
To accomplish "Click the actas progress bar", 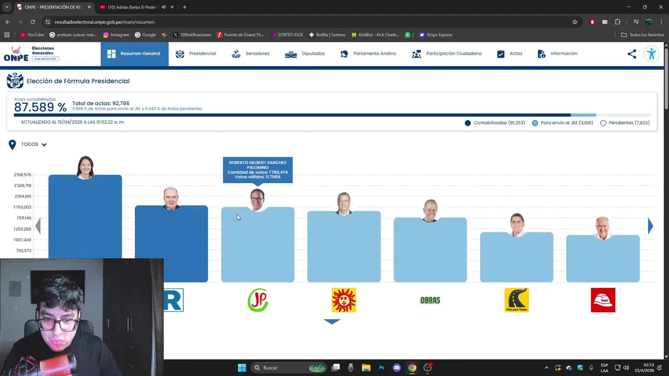I will (332, 115).
